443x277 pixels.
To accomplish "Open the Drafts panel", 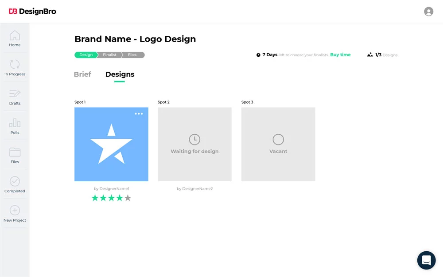I will click(15, 97).
